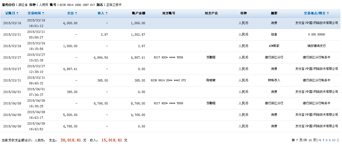Go to page 8
Viewport: 342px width, 144px height.
(x=326, y=140)
